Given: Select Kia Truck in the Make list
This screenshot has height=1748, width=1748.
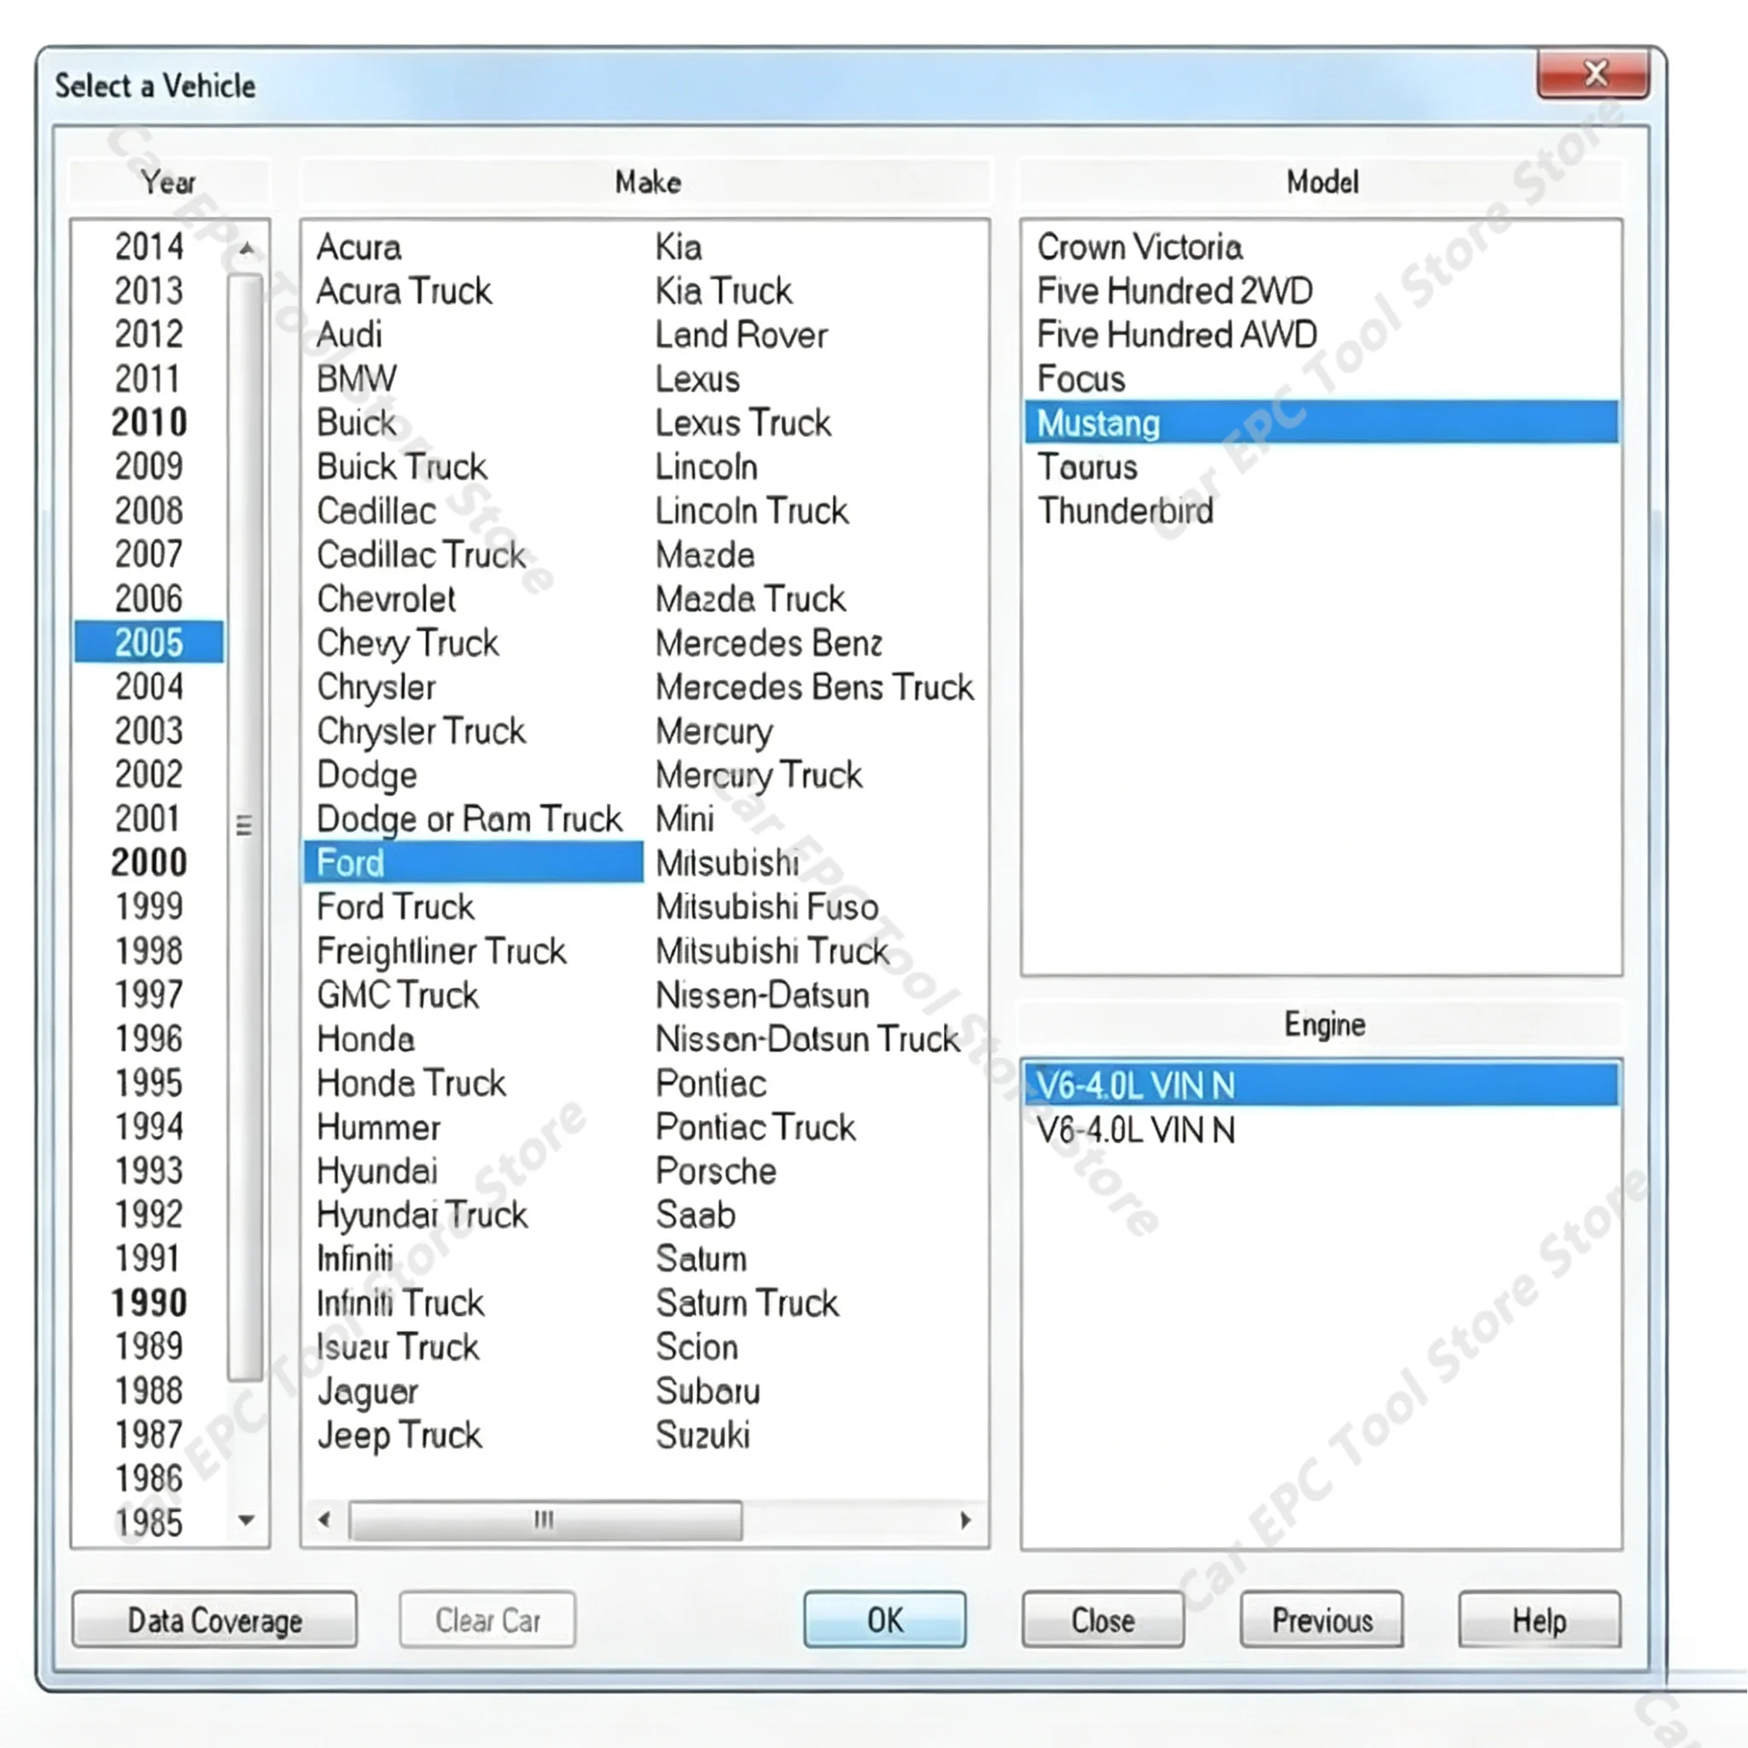Looking at the screenshot, I should (x=724, y=290).
